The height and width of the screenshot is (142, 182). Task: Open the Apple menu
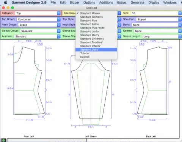(x=6, y=2)
